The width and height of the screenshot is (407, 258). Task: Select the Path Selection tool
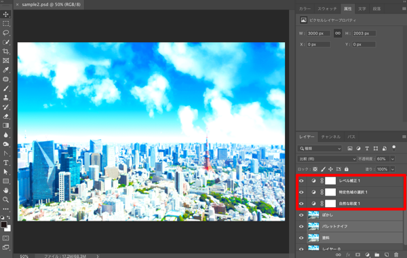click(5, 172)
